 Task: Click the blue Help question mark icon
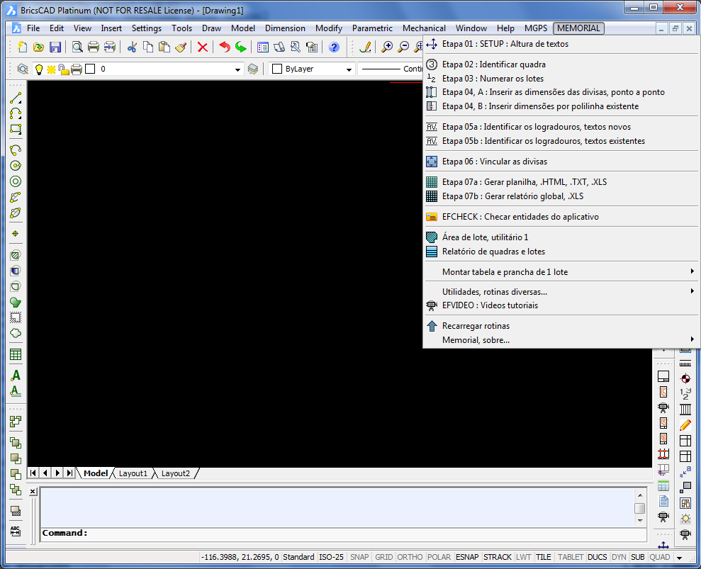pos(334,47)
